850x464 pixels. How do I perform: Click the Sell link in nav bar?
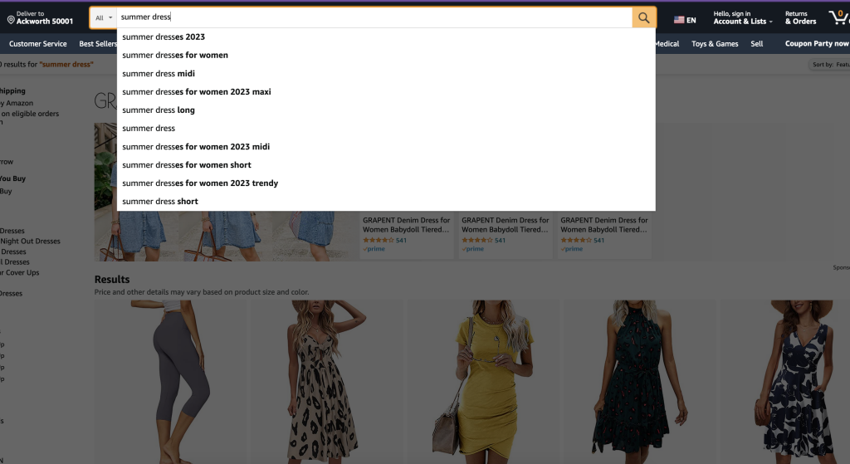(757, 44)
